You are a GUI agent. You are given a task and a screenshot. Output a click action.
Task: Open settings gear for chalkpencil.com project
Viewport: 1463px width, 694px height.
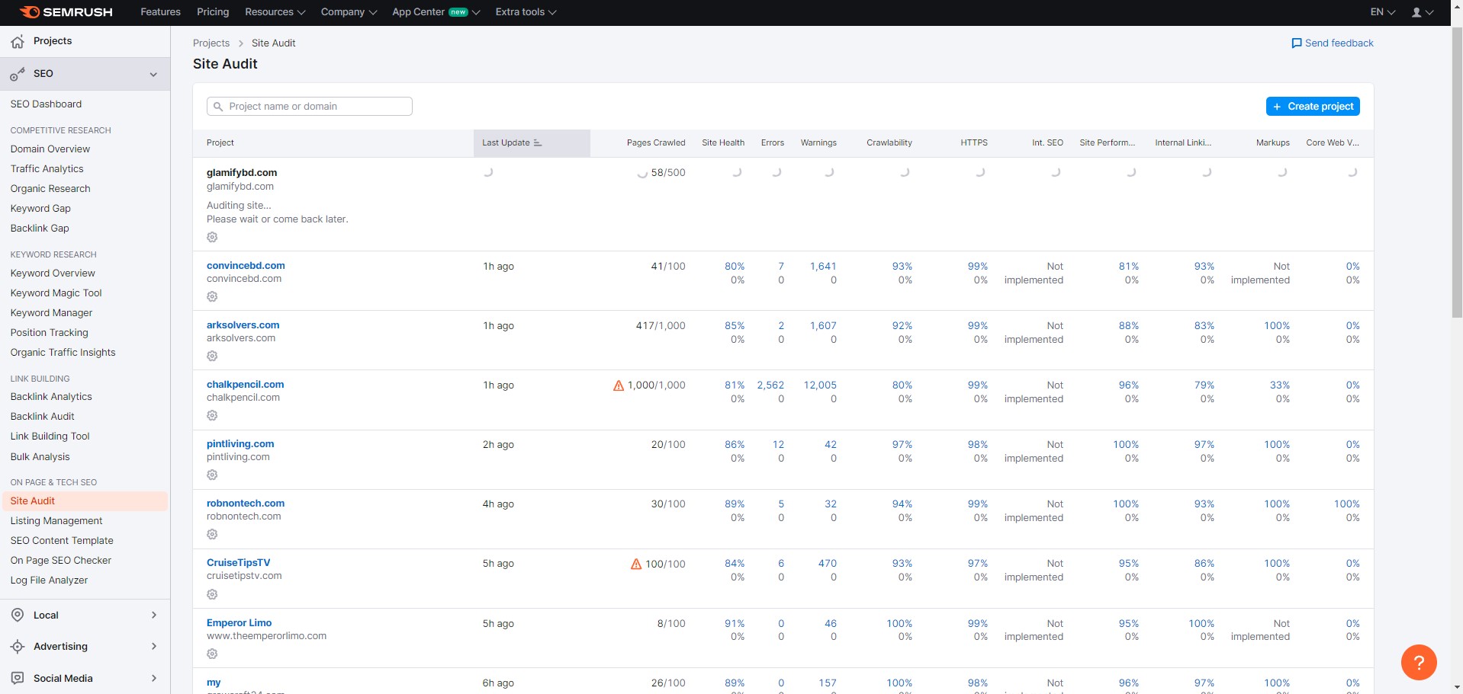[212, 415]
